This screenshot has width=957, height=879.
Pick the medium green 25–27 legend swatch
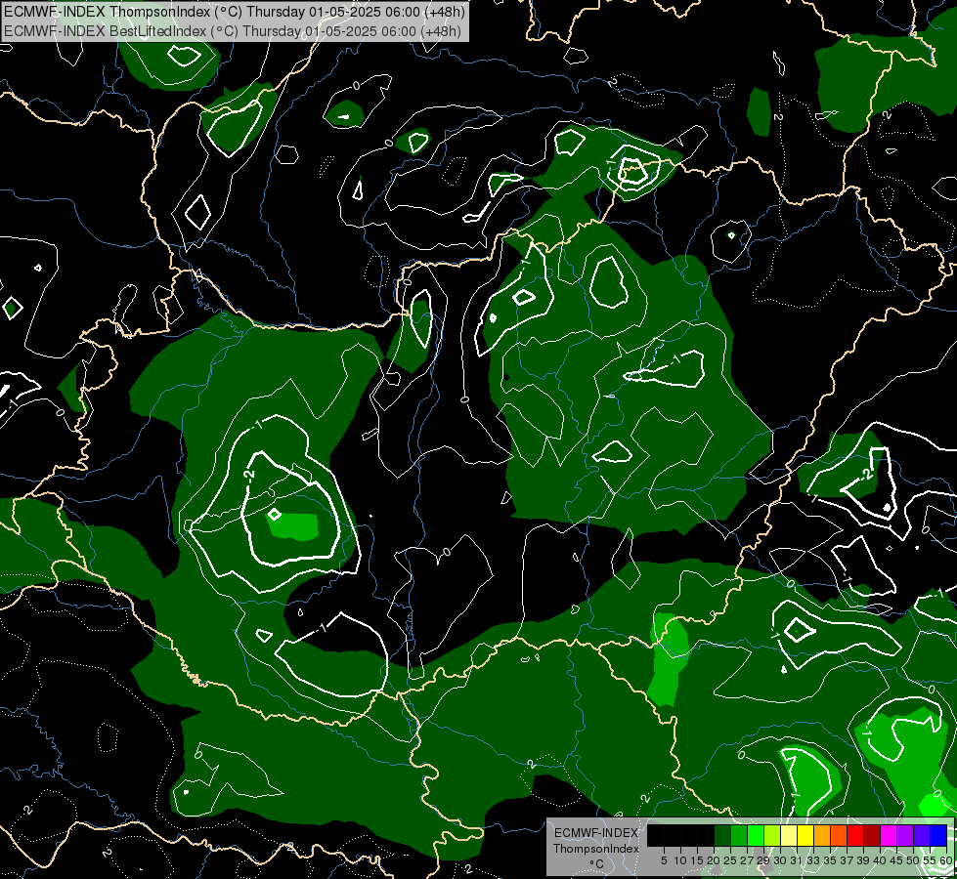coord(739,835)
